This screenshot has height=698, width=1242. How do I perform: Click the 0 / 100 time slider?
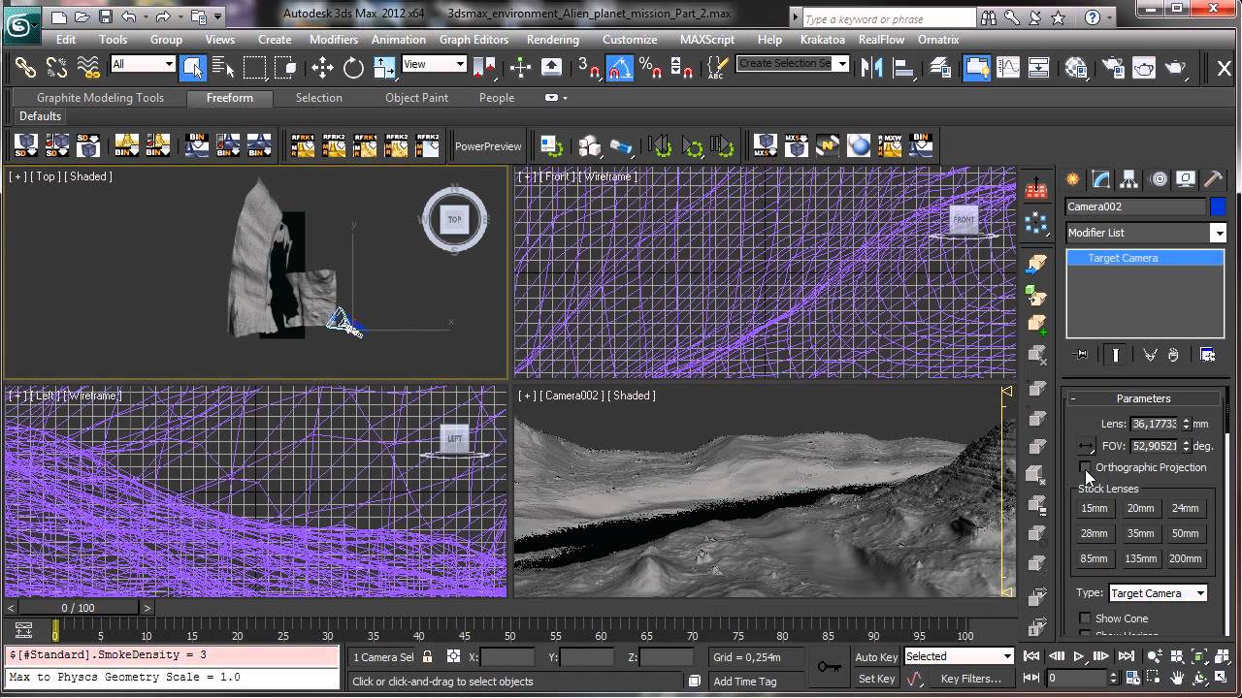coord(79,608)
